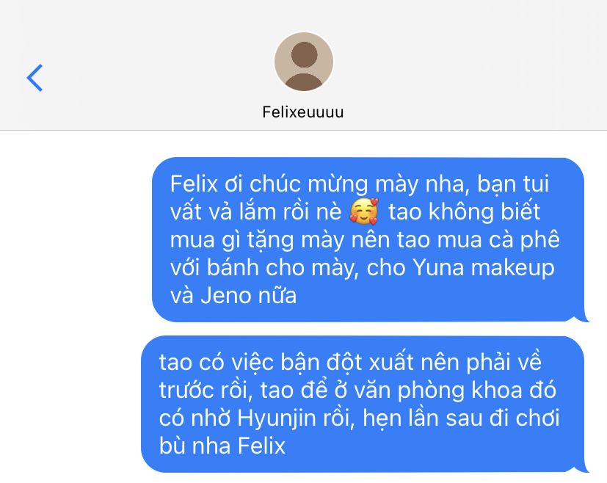Image resolution: width=607 pixels, height=483 pixels.
Task: Open contact details via the Felixeuuuu name
Action: pyautogui.click(x=303, y=112)
